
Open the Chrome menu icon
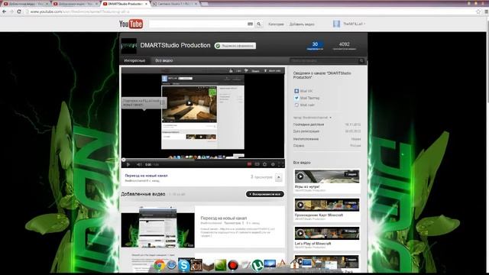[486, 11]
